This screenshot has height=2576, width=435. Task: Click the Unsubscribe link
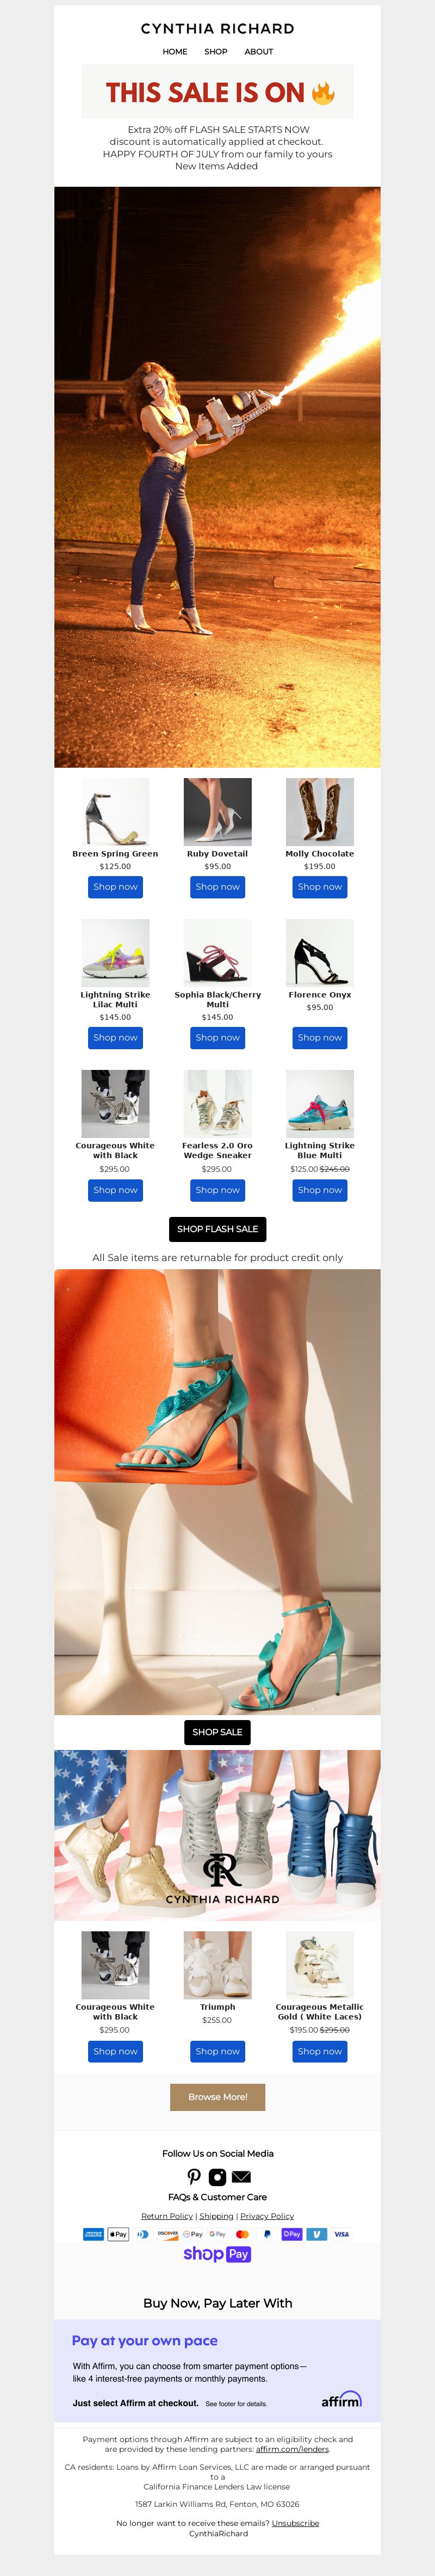(295, 2523)
